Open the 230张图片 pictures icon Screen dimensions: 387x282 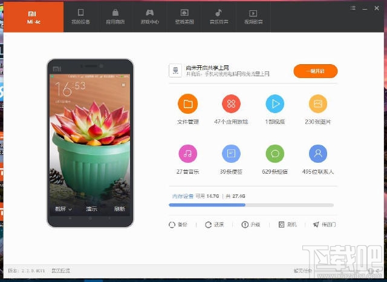tap(318, 103)
